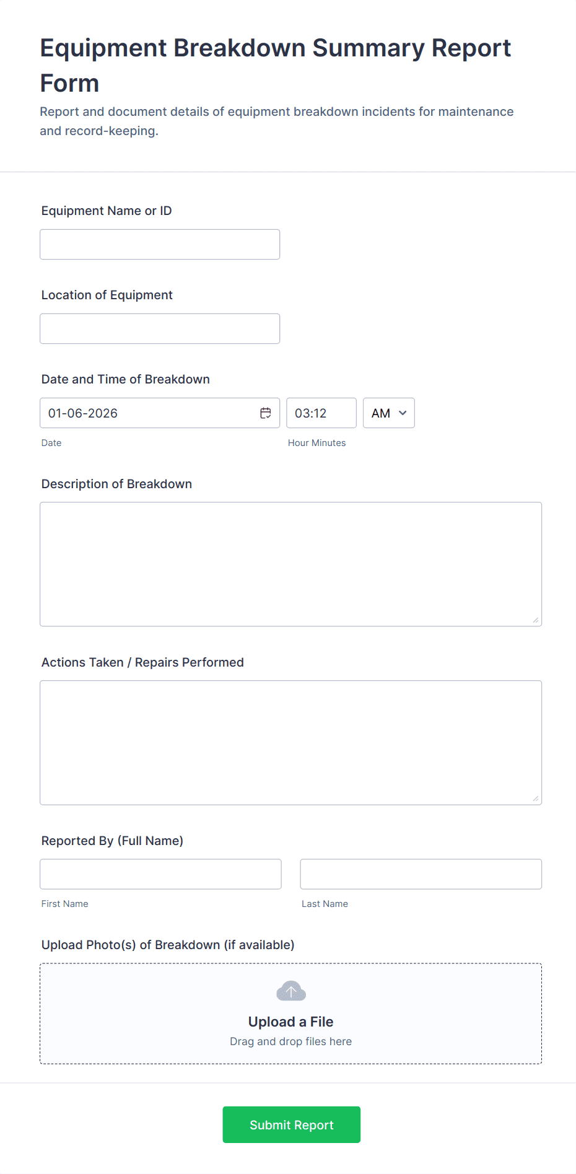Focus the Equipment Name or ID field
Image resolution: width=576 pixels, height=1174 pixels.
tap(159, 244)
